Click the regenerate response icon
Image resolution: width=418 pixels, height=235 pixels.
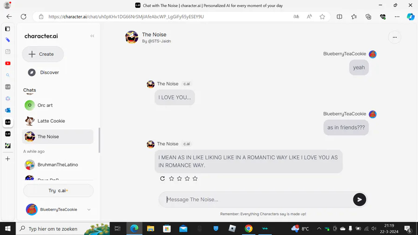click(163, 178)
